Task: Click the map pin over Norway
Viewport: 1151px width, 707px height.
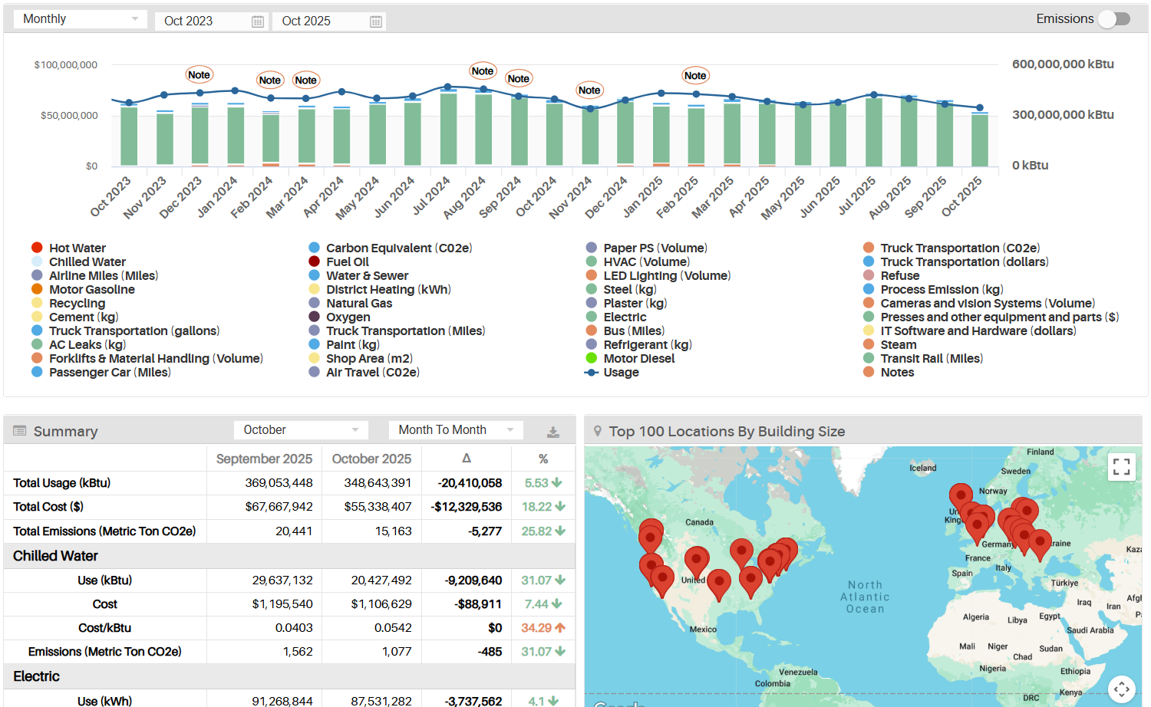Action: pyautogui.click(x=961, y=496)
